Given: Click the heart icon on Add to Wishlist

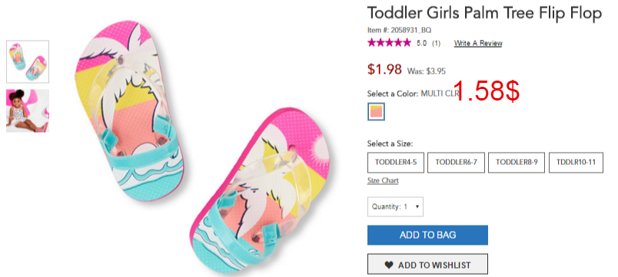Looking at the screenshot, I should [389, 265].
